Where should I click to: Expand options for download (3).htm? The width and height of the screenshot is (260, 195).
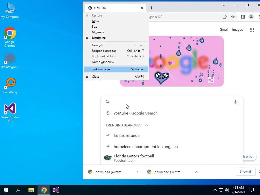point(196,172)
